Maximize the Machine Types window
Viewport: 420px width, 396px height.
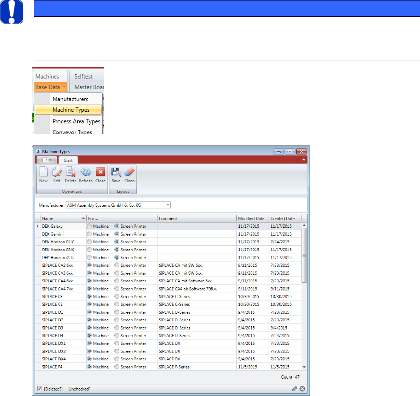tap(290, 151)
